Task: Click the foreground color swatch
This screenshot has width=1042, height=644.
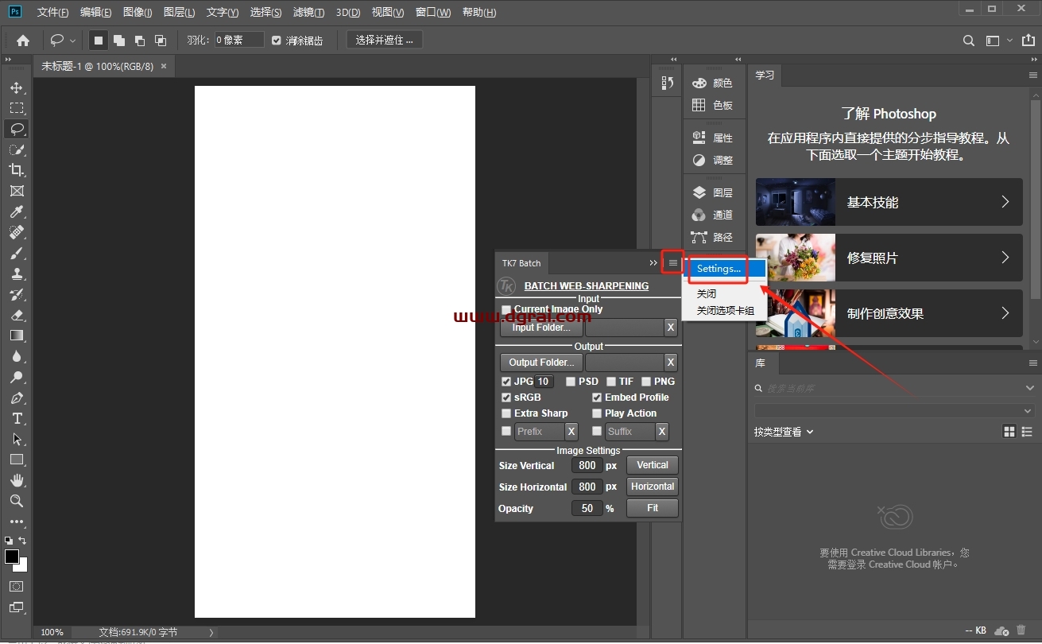Action: (x=12, y=557)
